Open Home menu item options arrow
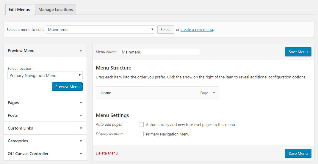Screen dimensions: 318x164 (x=214, y=93)
